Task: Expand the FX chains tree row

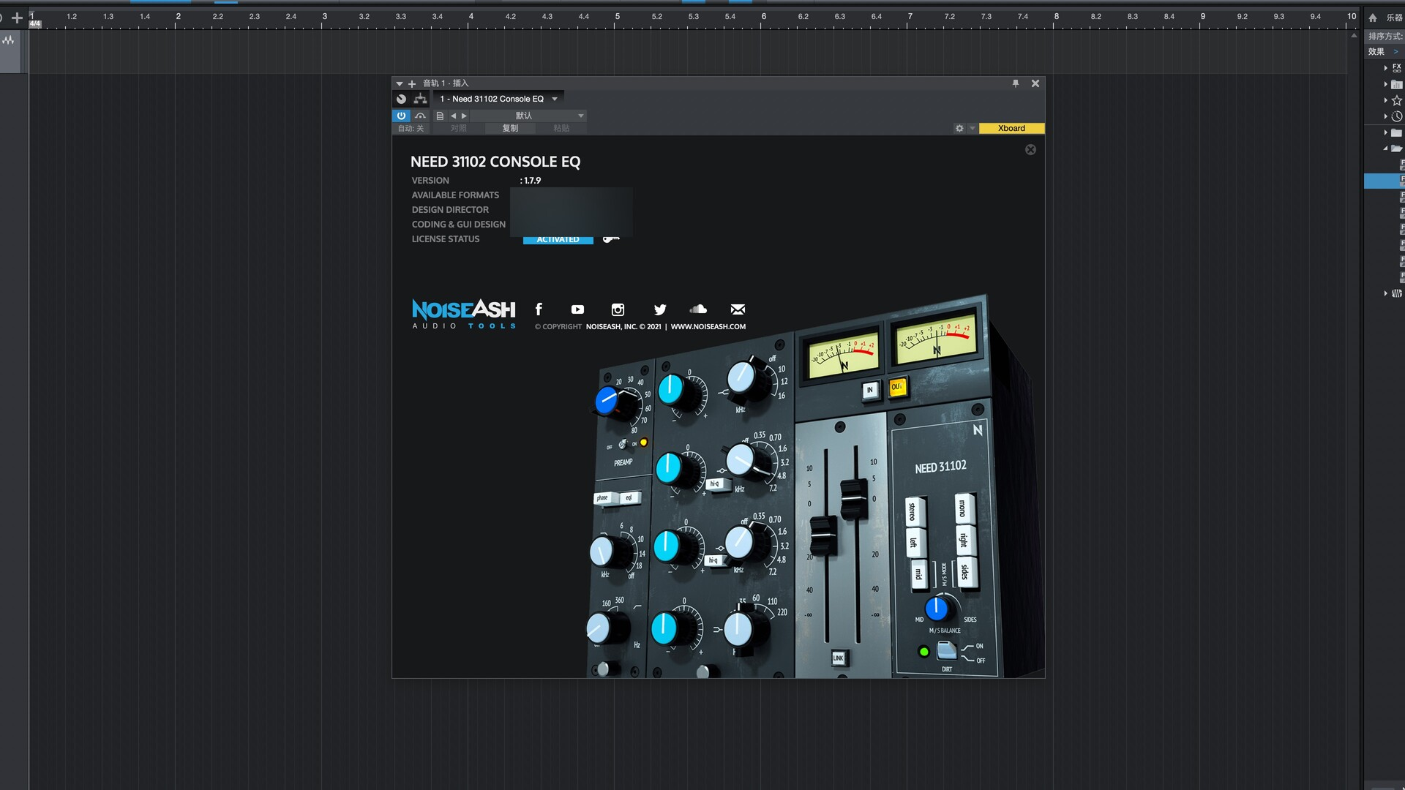Action: click(1385, 68)
